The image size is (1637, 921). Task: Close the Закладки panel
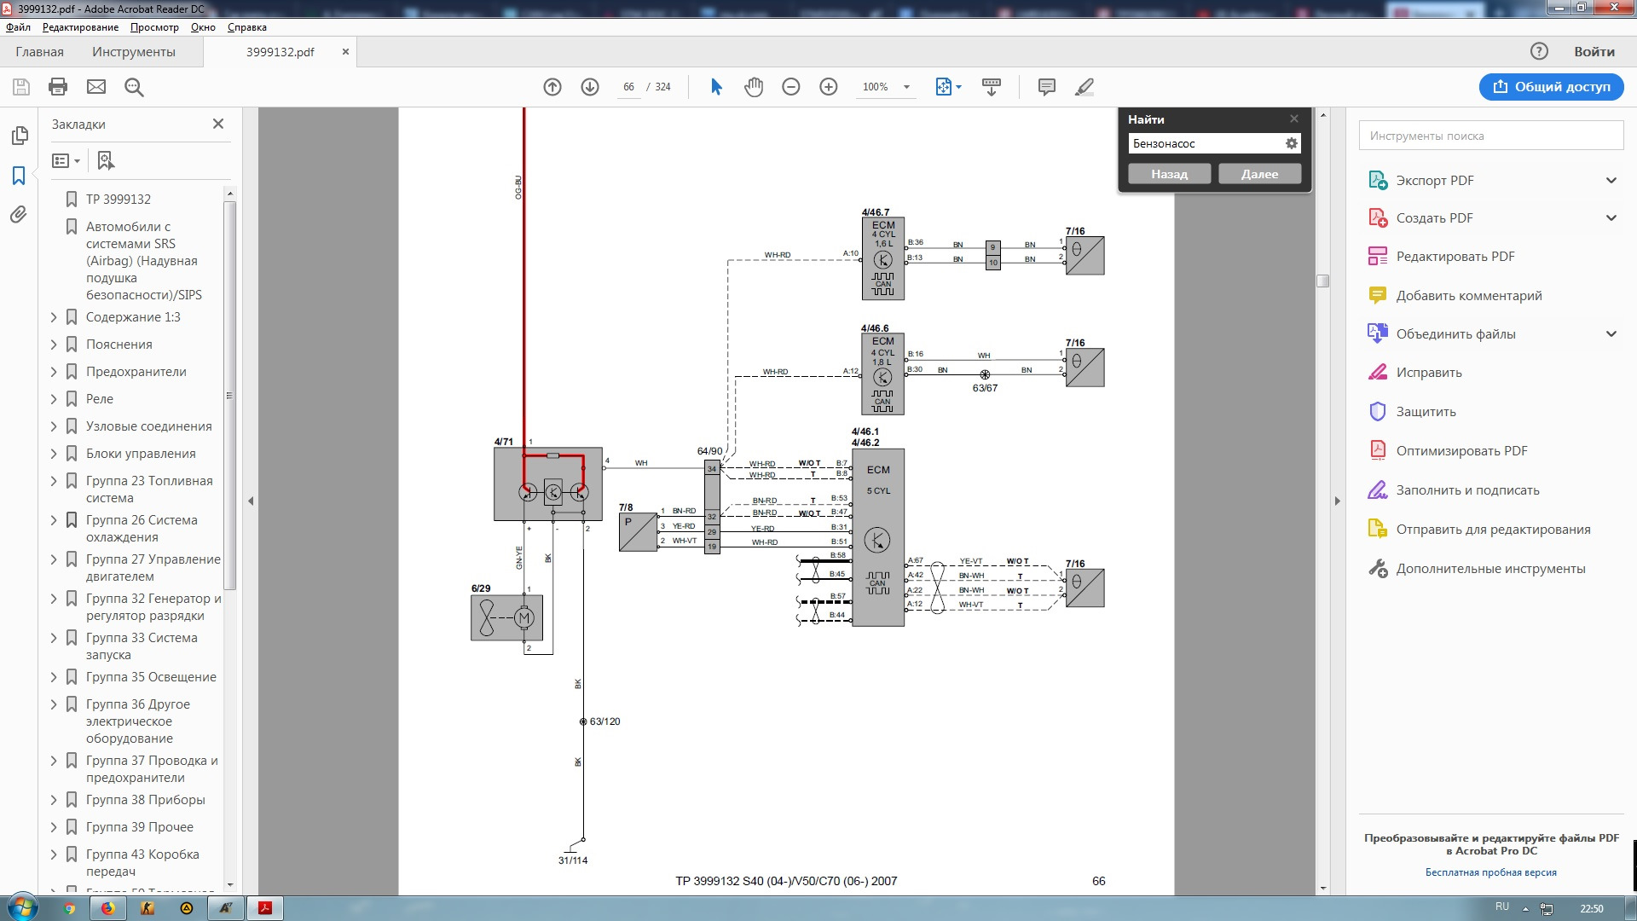218,124
